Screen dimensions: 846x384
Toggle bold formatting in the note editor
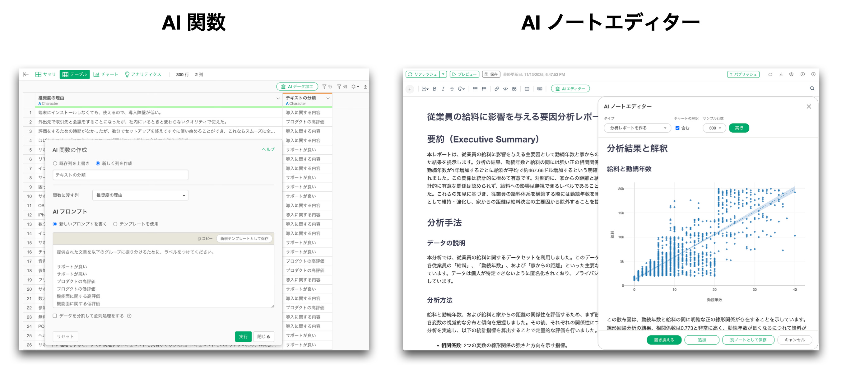click(x=435, y=89)
